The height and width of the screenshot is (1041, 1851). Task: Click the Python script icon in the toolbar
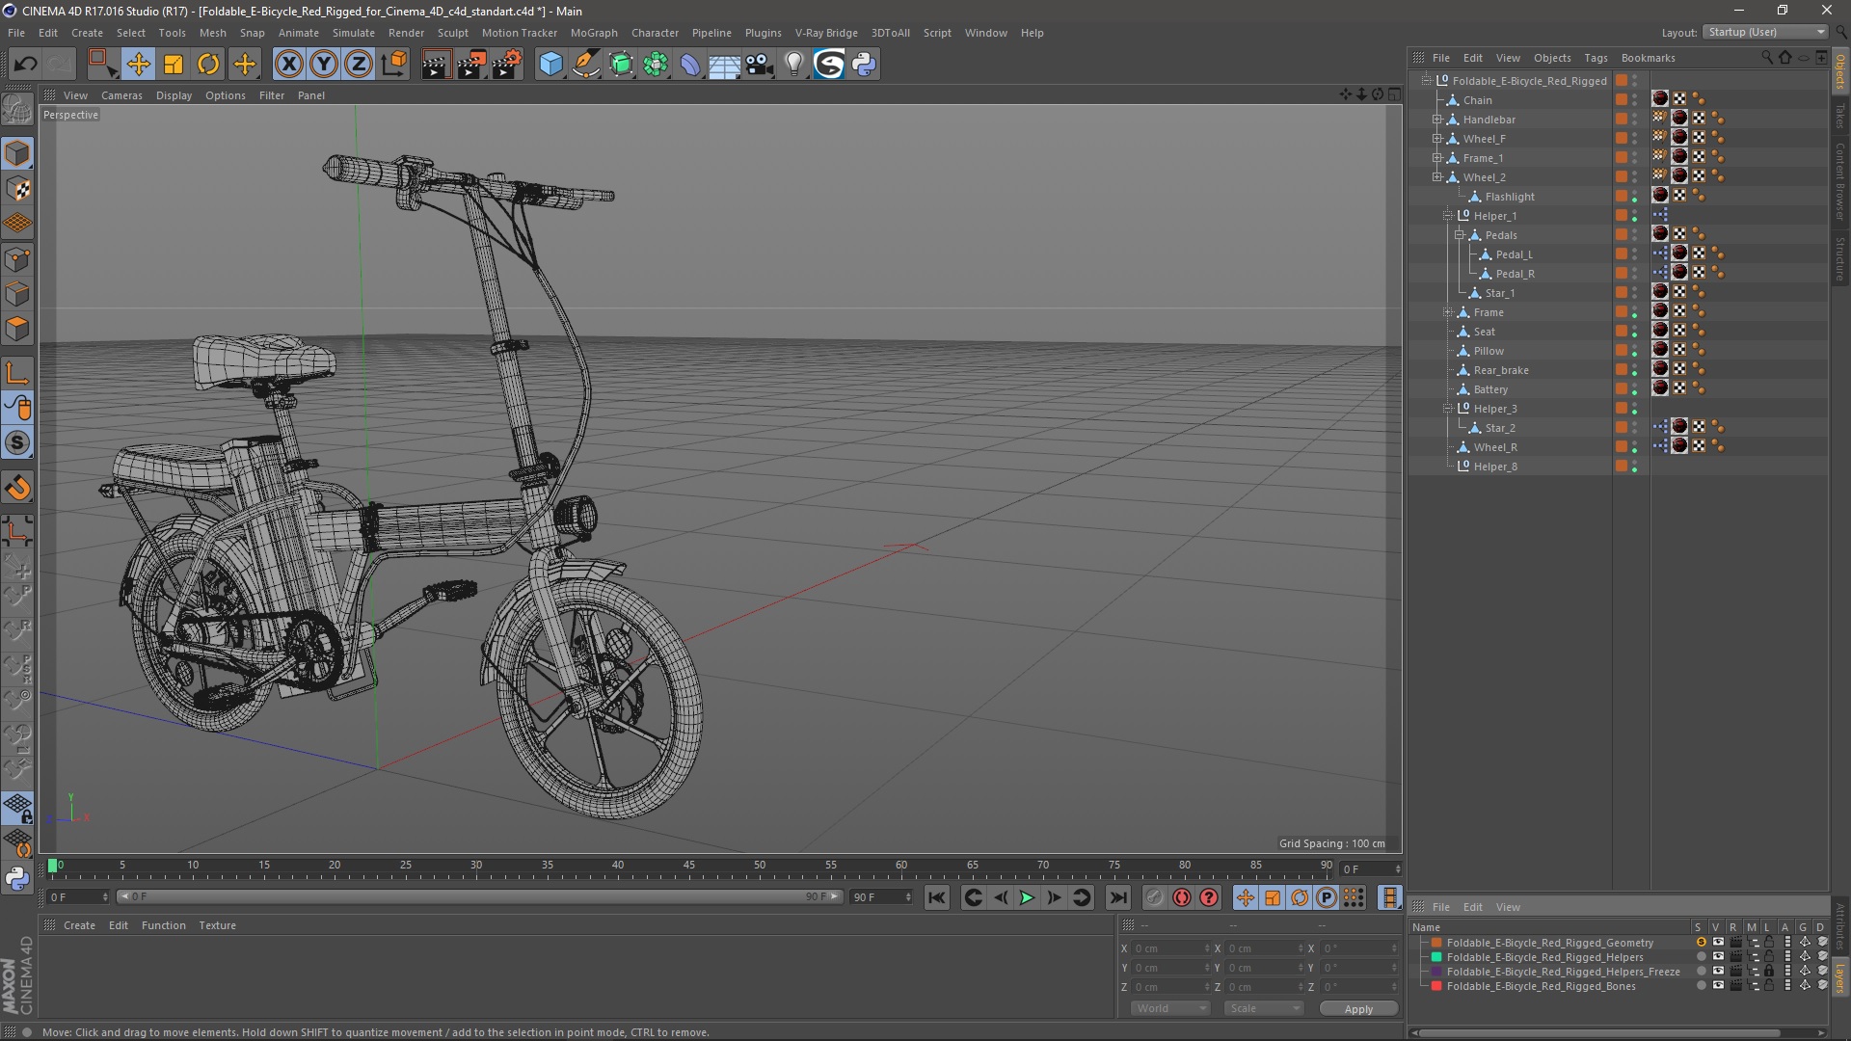(865, 65)
